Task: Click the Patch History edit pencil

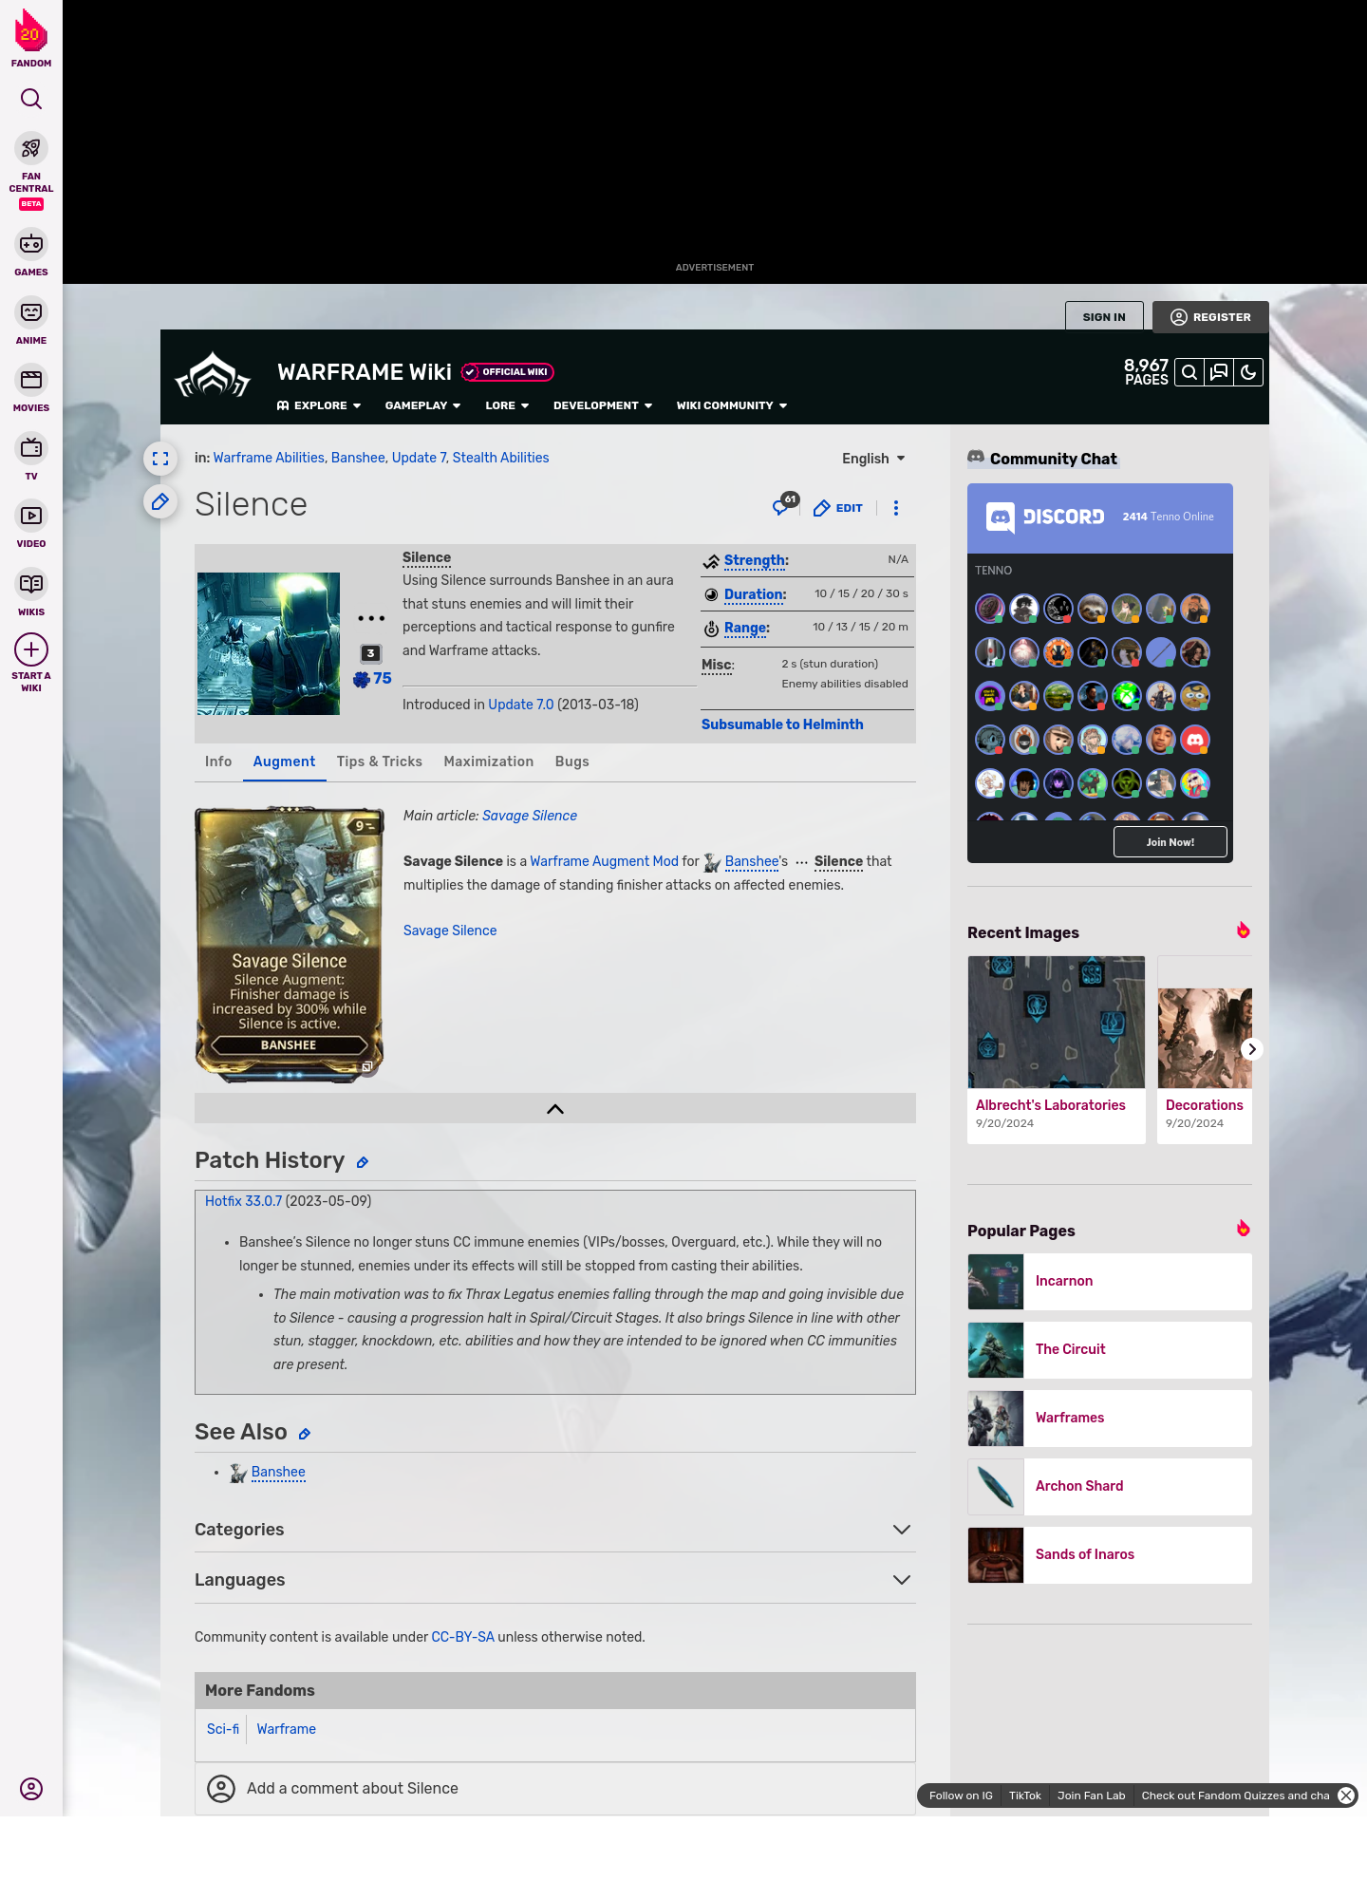Action: [x=363, y=1162]
